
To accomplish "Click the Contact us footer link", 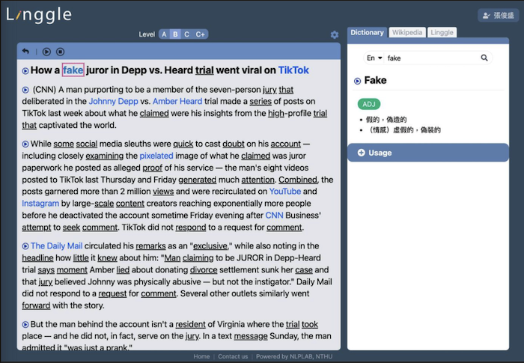I will (233, 356).
